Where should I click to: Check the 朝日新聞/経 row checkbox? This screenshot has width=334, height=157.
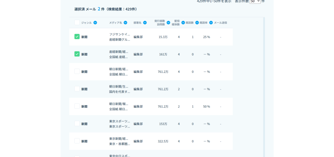pyautogui.click(x=77, y=71)
